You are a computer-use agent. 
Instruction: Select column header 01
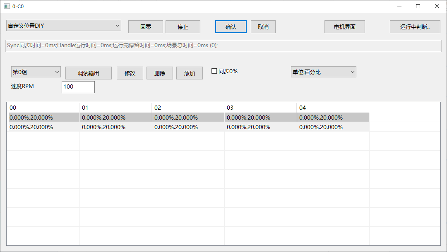click(x=116, y=108)
